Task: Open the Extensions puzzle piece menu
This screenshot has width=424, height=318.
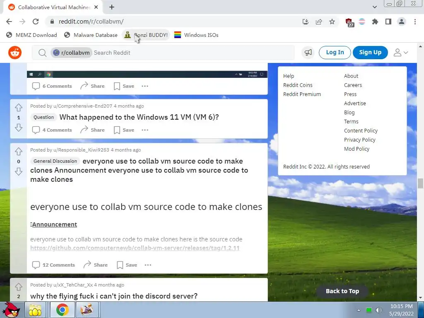Action: (375, 22)
